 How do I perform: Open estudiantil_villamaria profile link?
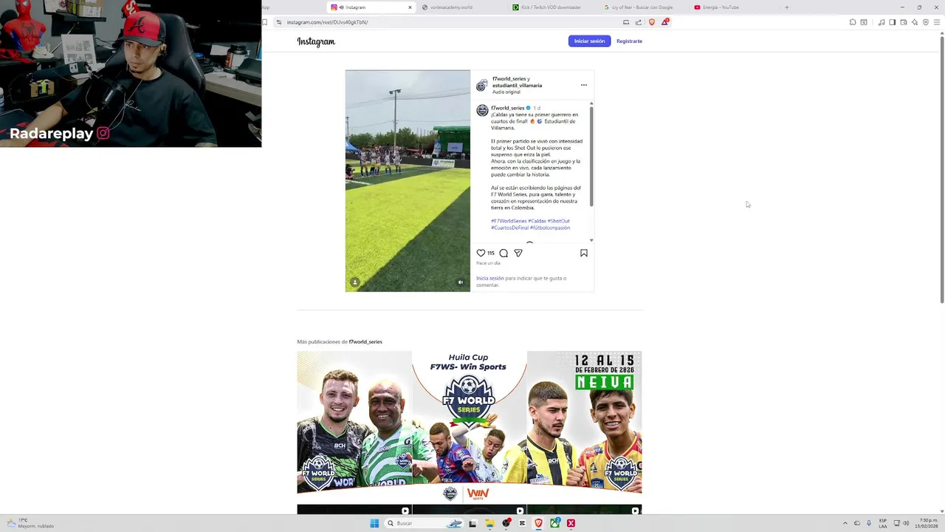(517, 85)
